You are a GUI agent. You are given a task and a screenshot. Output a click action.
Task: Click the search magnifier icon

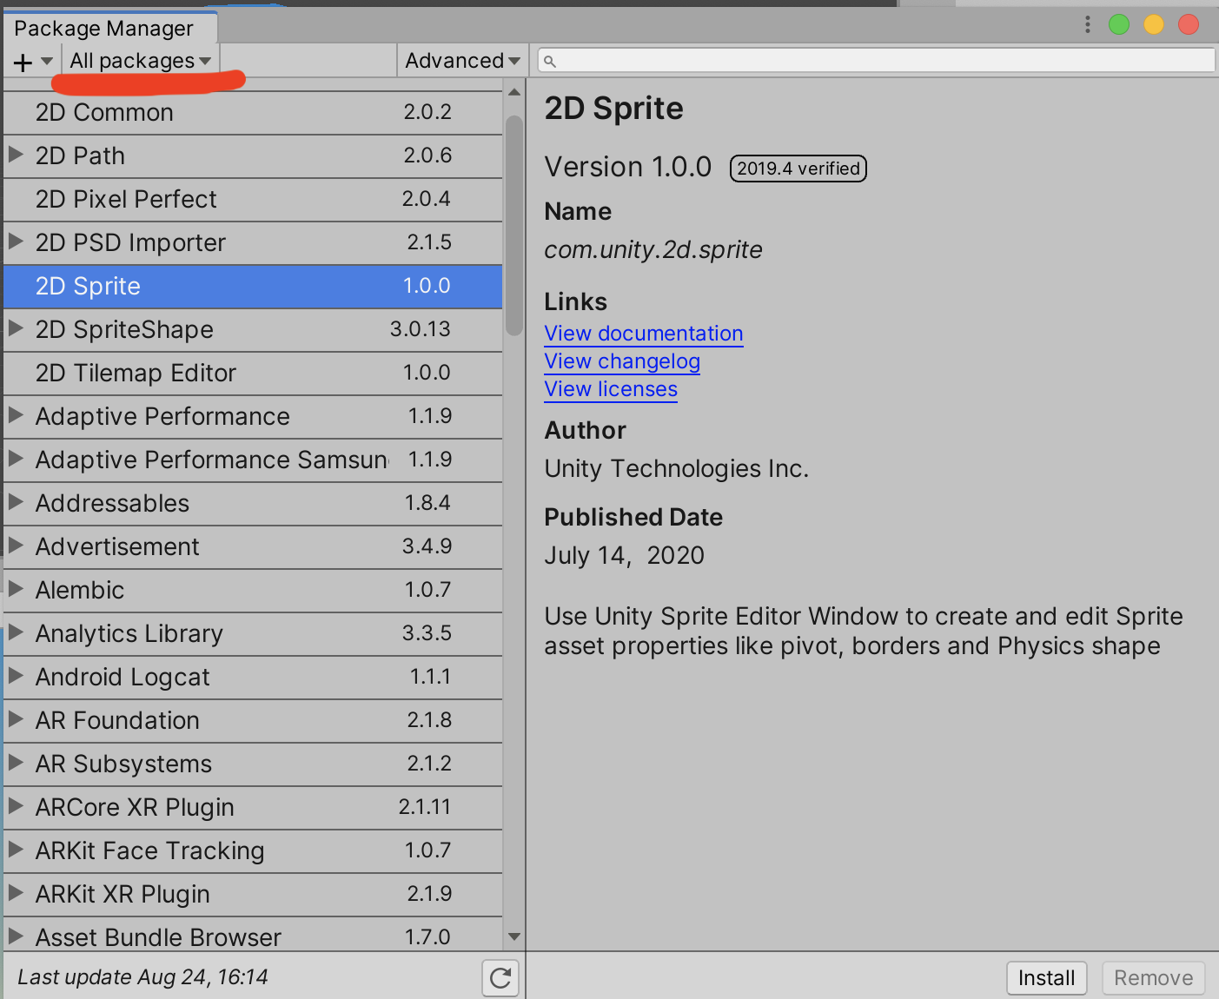point(550,61)
